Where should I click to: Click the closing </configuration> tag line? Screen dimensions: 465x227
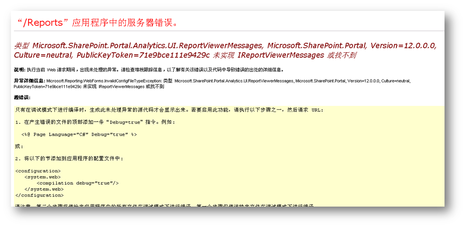(39, 195)
